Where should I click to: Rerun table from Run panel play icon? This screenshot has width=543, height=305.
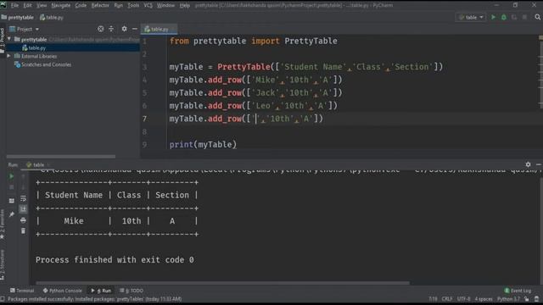click(x=11, y=176)
